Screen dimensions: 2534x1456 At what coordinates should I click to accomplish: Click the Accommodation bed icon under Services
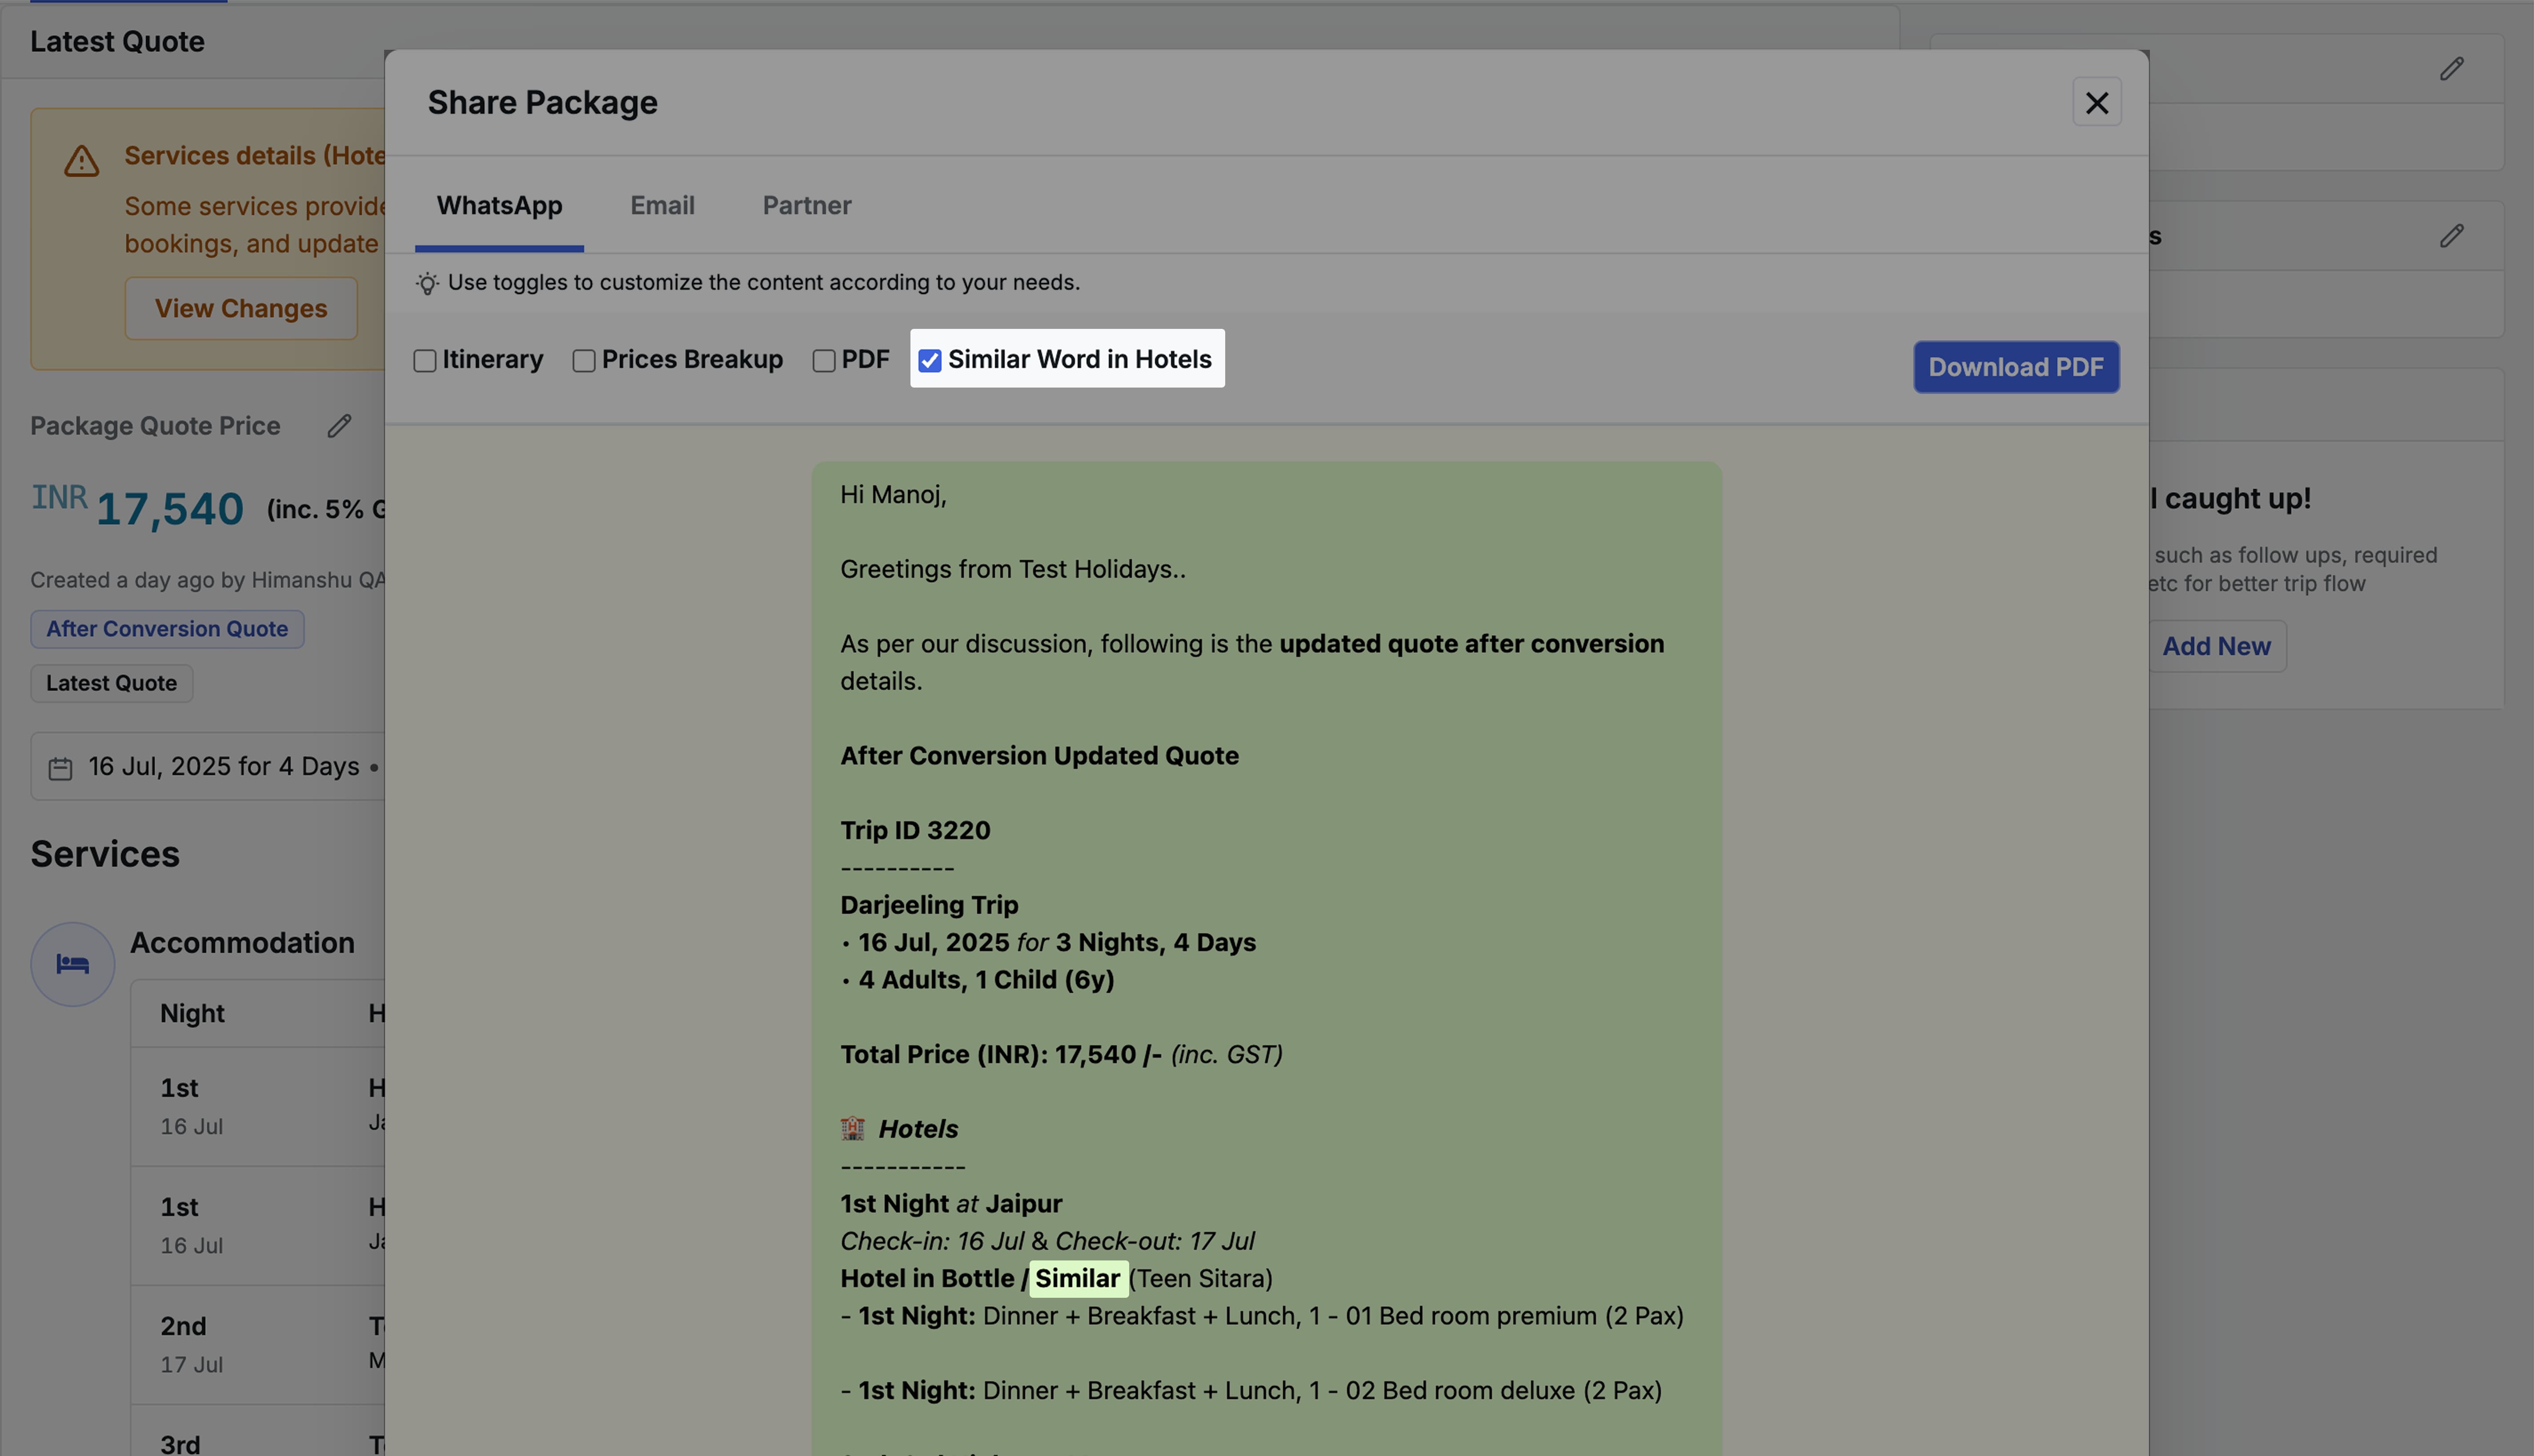coord(72,963)
